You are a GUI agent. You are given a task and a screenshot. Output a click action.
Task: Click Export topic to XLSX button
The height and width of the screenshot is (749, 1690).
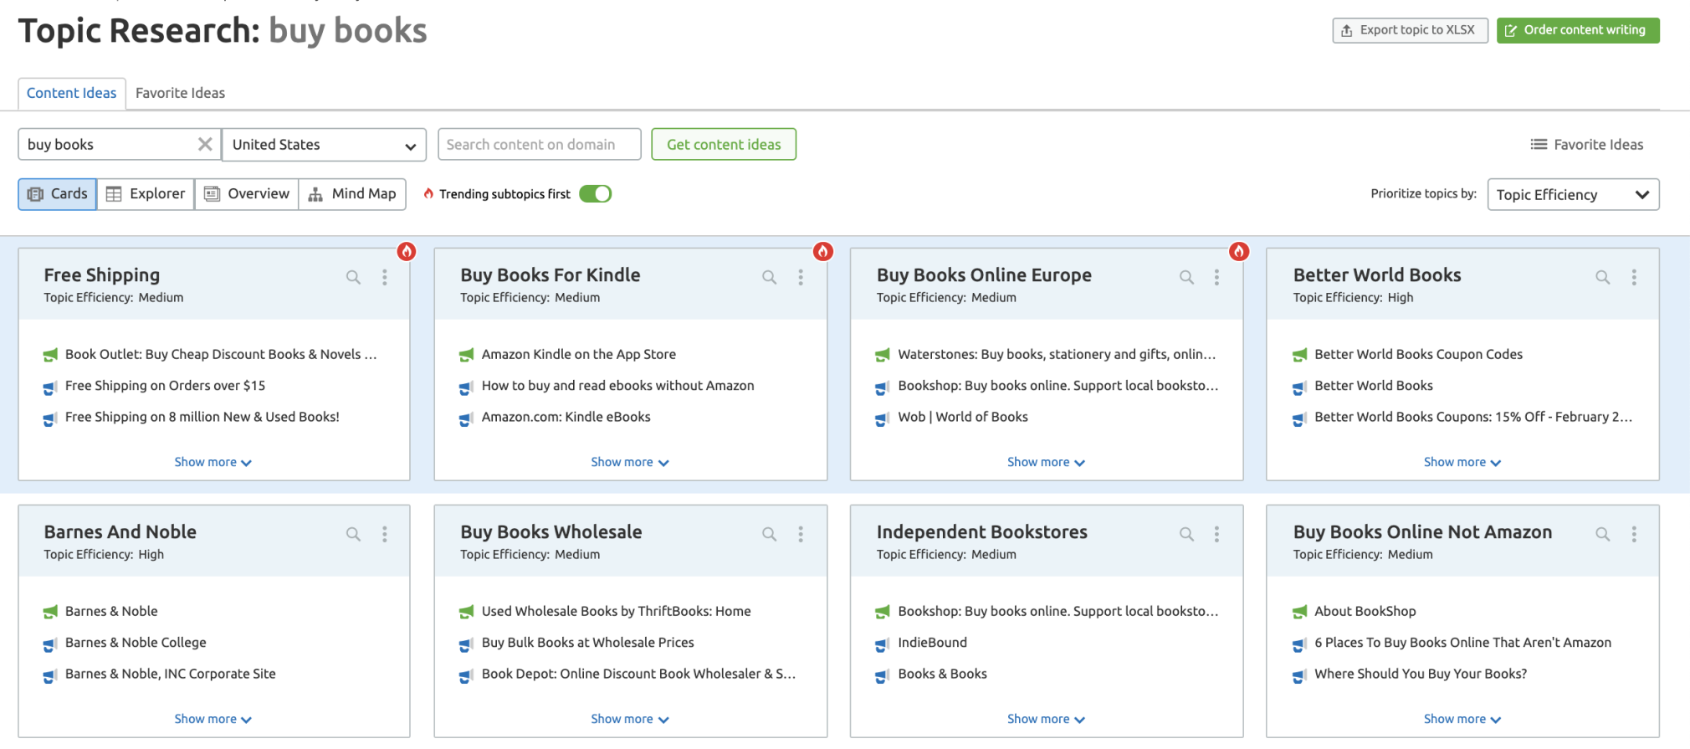(1410, 30)
